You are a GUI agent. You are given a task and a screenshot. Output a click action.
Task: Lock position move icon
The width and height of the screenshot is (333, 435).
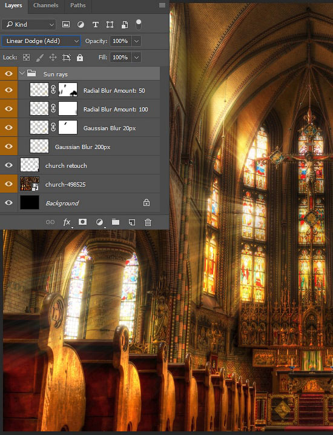pos(53,58)
